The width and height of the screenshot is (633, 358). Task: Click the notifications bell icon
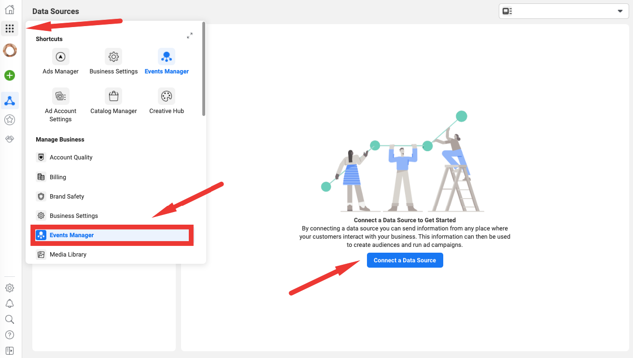tap(10, 303)
